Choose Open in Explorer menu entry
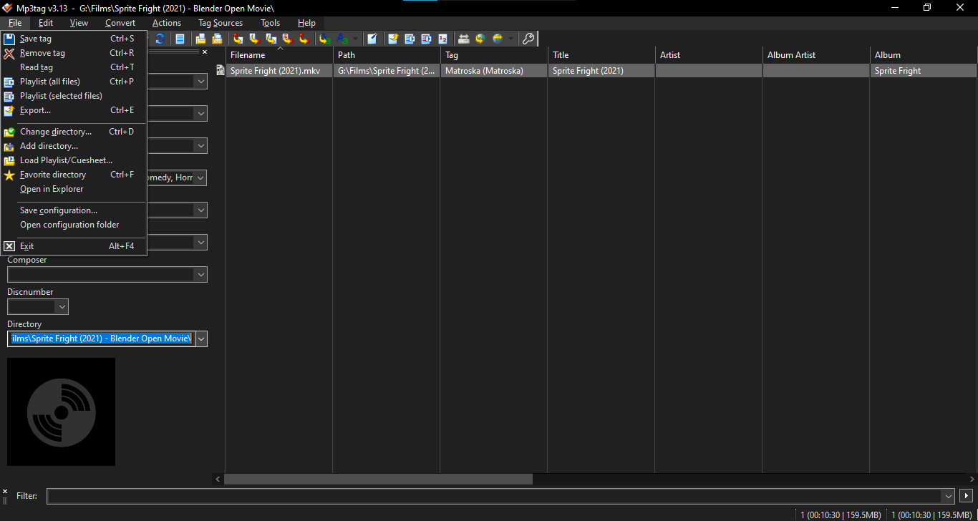Screen dimensions: 978x521 click(74, 189)
